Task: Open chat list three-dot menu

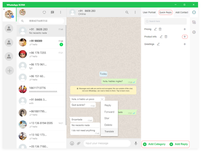Action: coord(60,12)
